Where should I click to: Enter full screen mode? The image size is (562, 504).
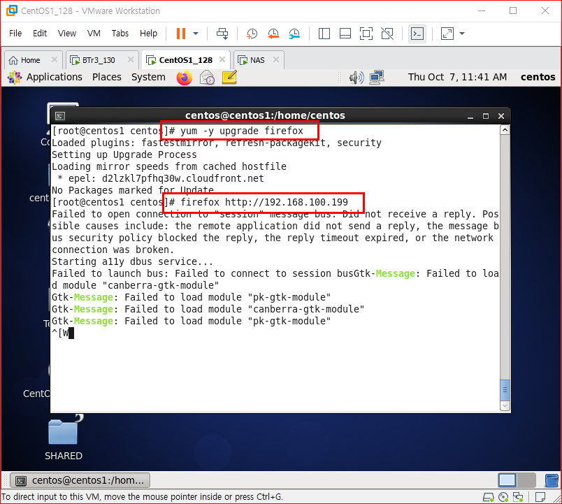(x=366, y=34)
